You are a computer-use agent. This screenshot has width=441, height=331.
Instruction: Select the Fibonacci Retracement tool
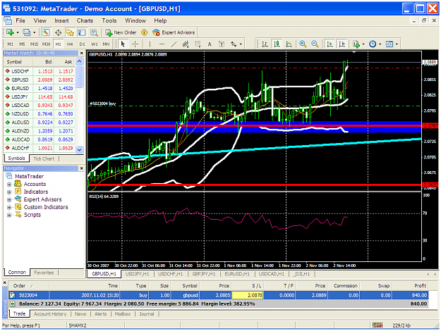(198, 44)
